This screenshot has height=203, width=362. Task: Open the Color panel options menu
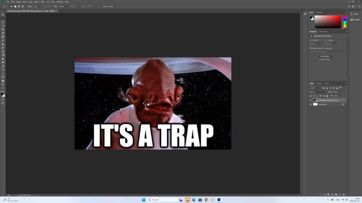pos(347,12)
